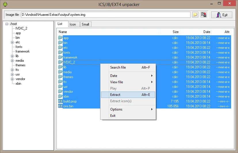
Task: Click the save/extract disk icon in toolbar
Action: (x=204, y=15)
